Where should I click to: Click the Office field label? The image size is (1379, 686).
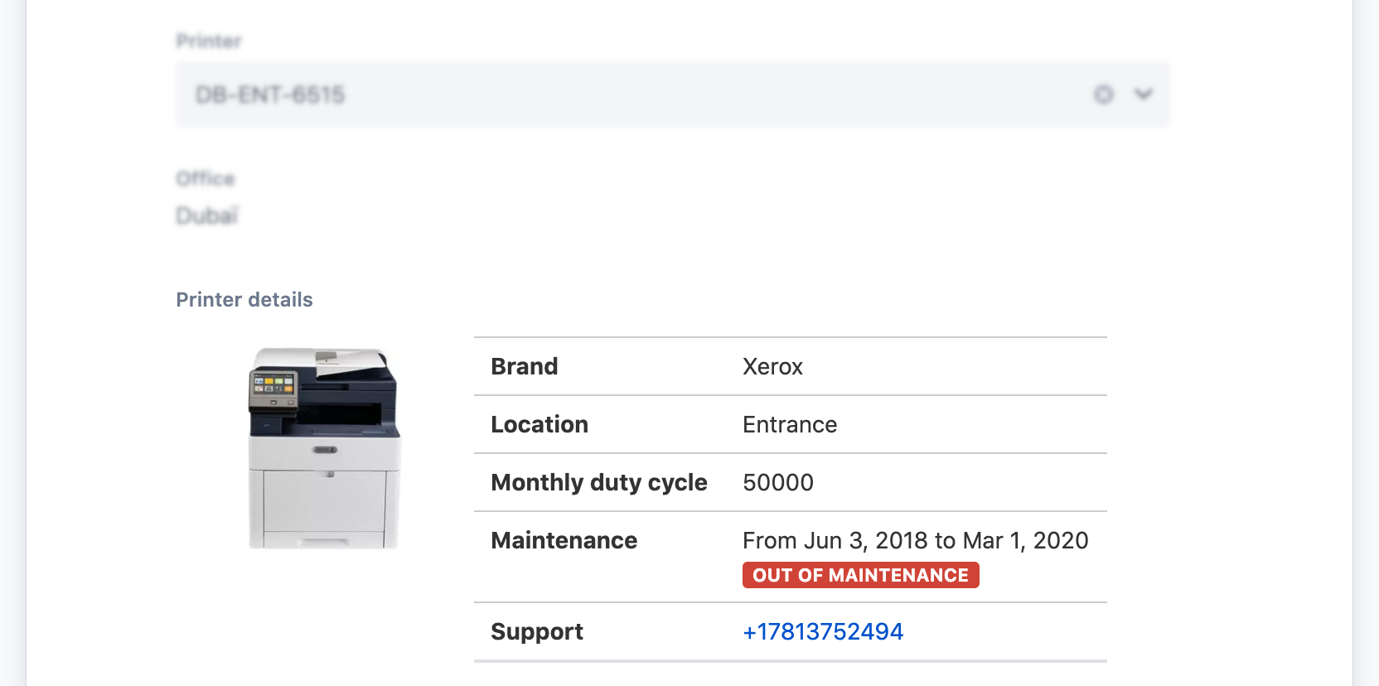pos(206,179)
